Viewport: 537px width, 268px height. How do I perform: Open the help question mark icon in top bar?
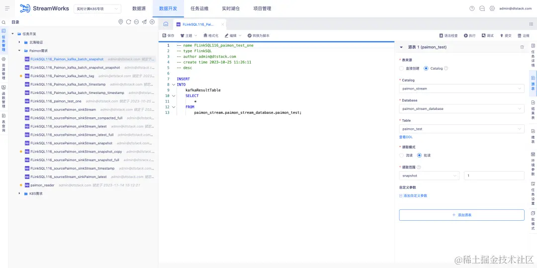(x=472, y=8)
